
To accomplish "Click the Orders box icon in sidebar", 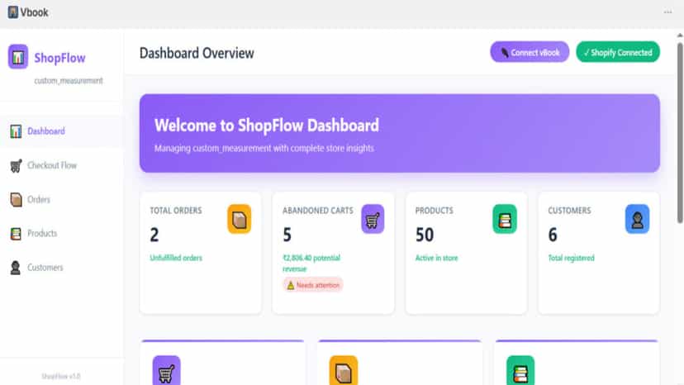I will pos(16,199).
